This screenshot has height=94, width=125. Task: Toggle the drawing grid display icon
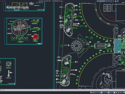[93, 92]
